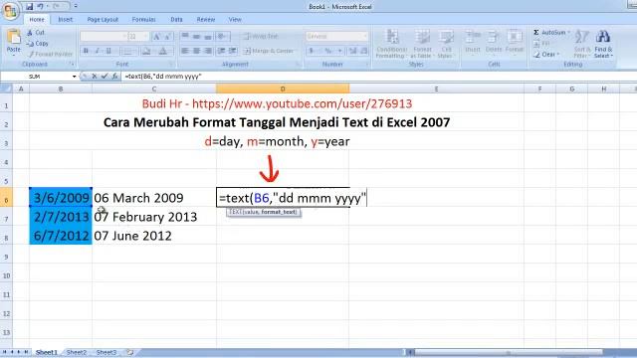
Task: Switch to the Review ribbon tab
Action: (206, 20)
